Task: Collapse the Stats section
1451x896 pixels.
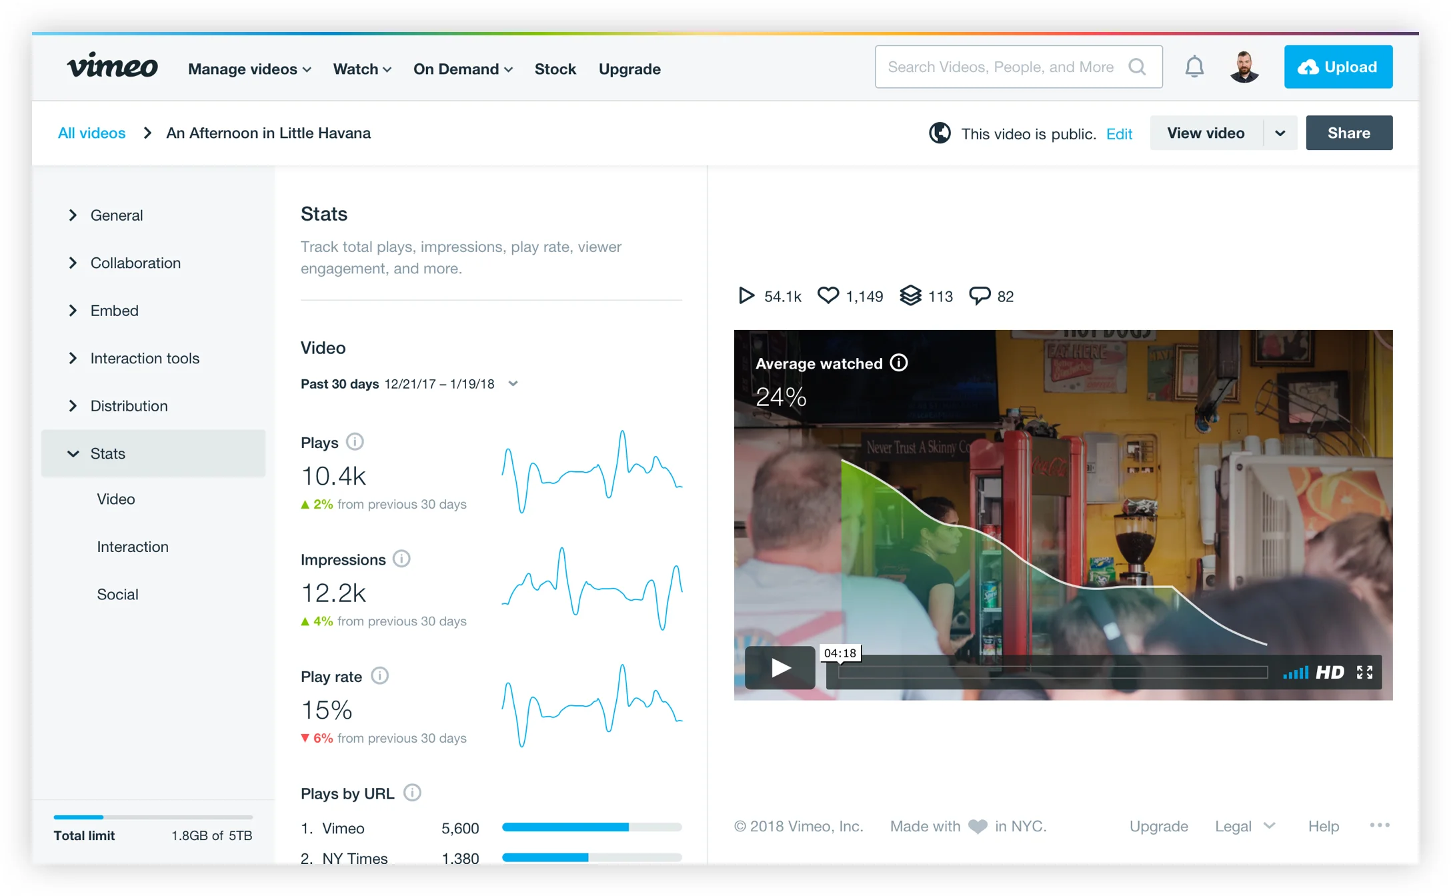Action: (153, 453)
